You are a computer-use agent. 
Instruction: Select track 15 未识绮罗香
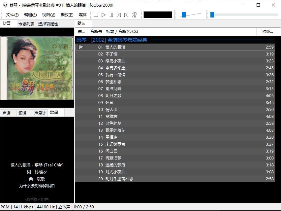[x=175, y=144]
